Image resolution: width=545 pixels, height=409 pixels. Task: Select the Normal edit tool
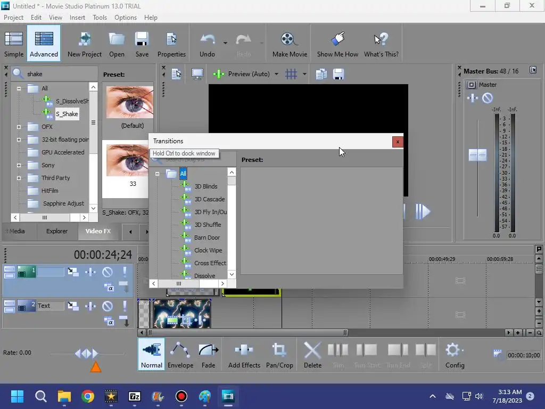pos(152,354)
